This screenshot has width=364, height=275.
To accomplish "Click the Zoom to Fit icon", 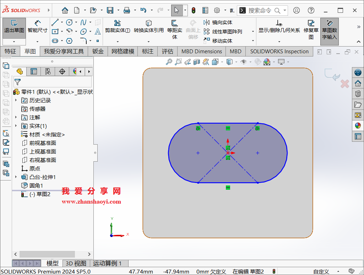I will (169, 62).
